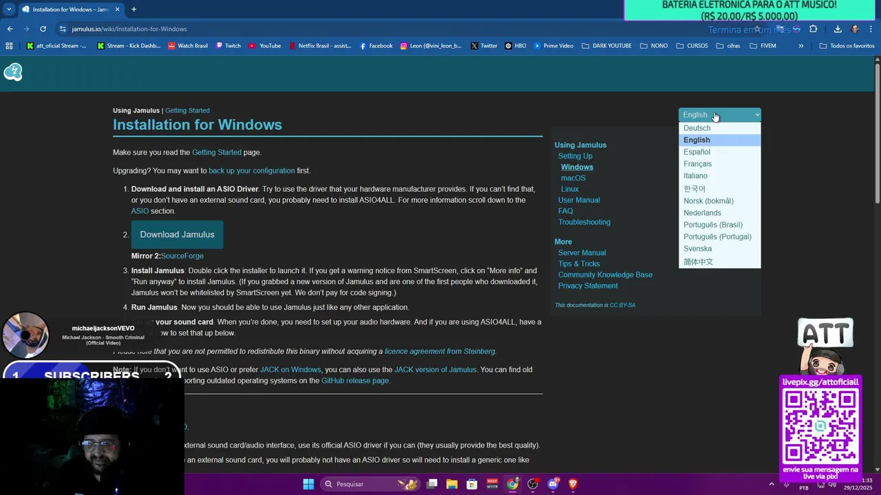The width and height of the screenshot is (881, 495).
Task: Expand the CURSOS bookmark folder
Action: tap(692, 46)
